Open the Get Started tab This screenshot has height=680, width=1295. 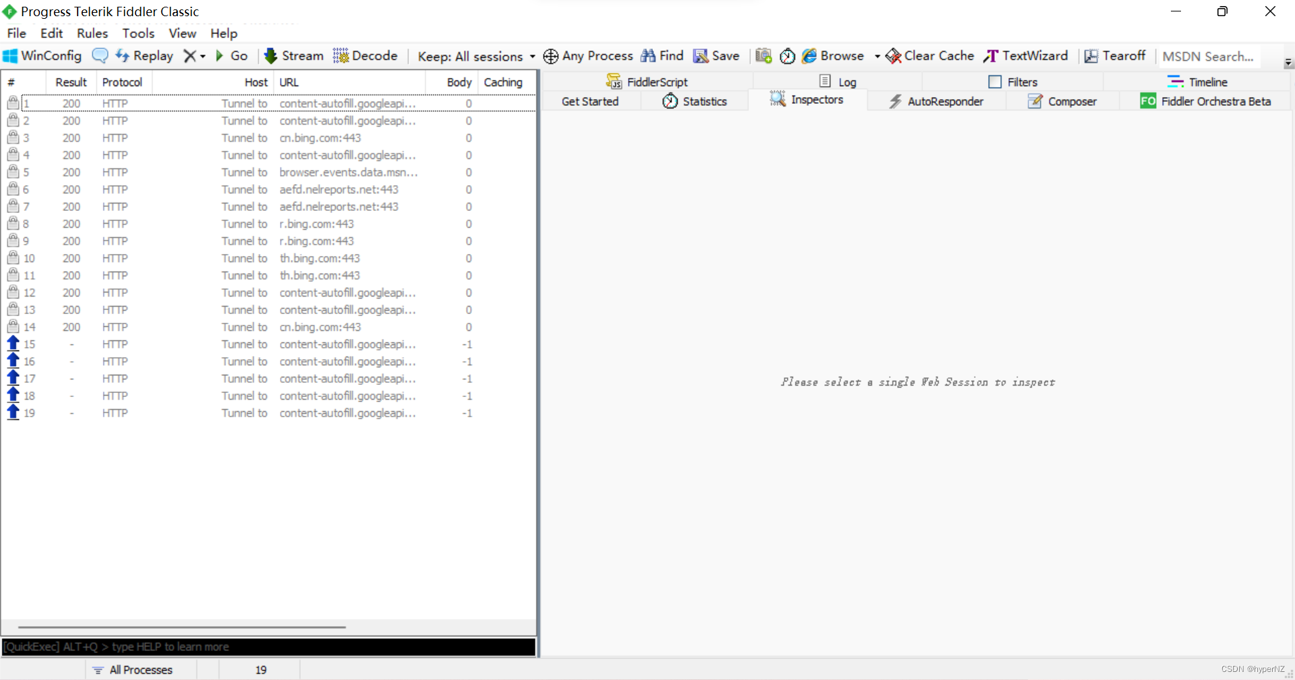click(x=590, y=101)
